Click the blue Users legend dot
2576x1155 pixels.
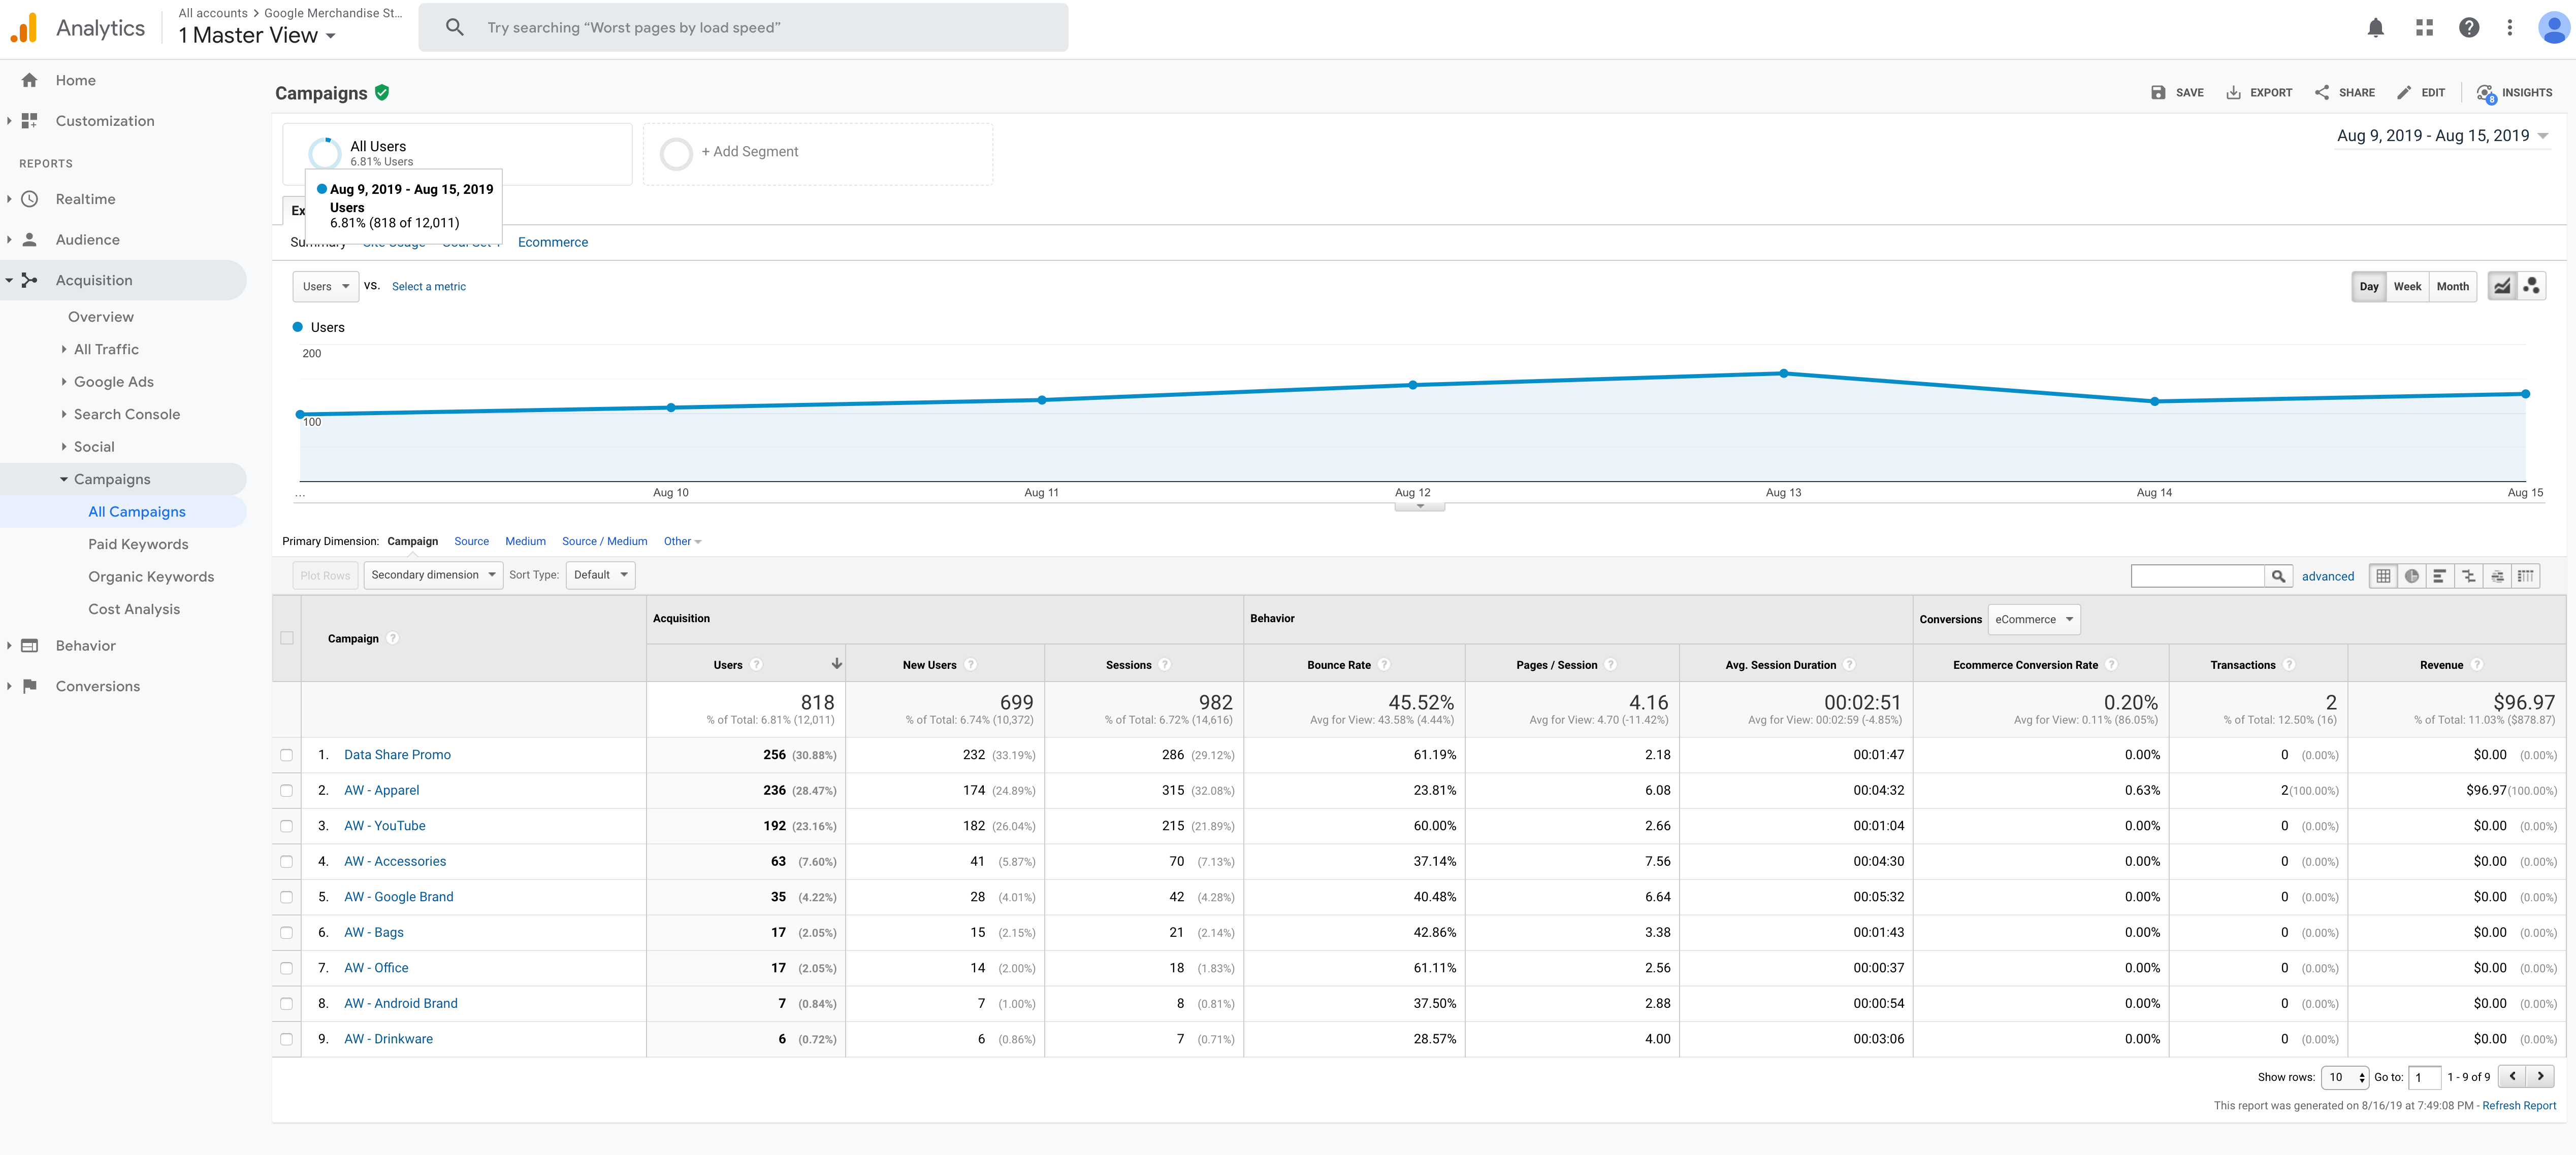297,328
